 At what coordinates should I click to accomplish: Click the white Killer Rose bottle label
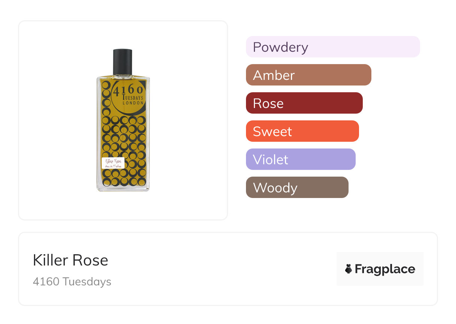[x=113, y=163]
